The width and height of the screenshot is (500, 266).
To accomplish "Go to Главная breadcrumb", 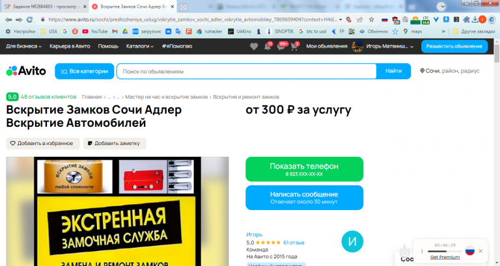I will point(92,97).
